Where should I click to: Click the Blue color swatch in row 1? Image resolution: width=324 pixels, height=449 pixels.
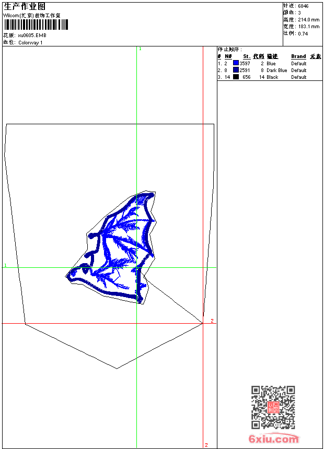tap(236, 63)
